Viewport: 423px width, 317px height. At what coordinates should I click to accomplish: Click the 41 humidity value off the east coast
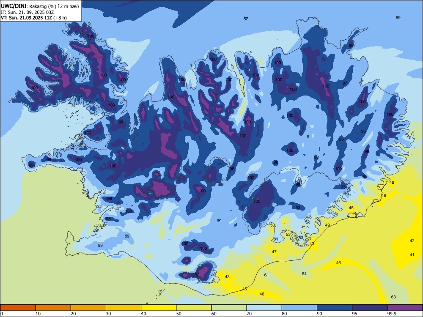(412, 254)
